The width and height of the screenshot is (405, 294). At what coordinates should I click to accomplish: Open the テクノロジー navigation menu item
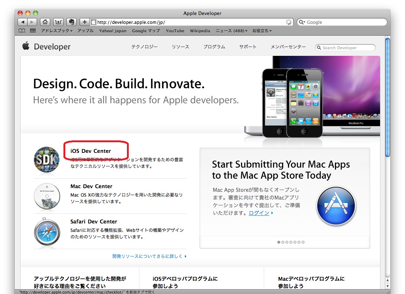pos(145,47)
